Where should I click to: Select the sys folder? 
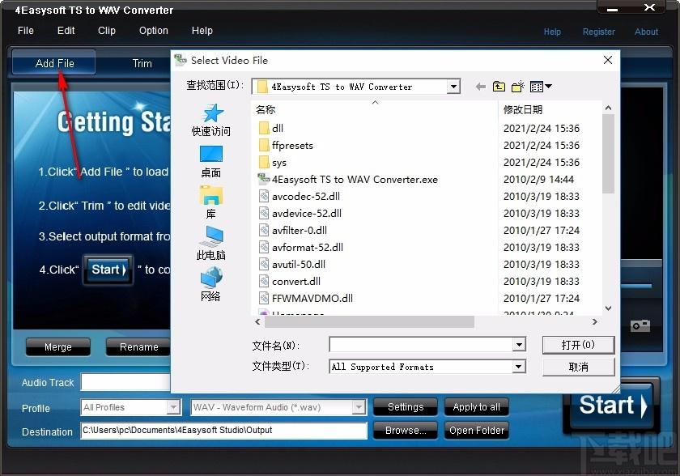273,163
